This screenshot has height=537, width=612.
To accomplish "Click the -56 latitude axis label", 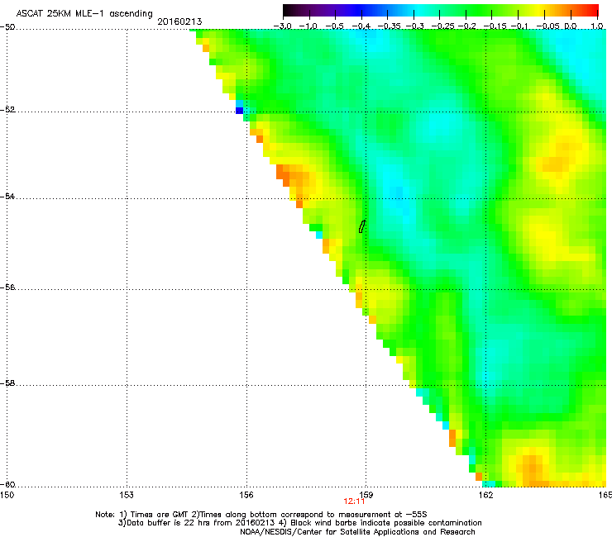I will [7, 288].
